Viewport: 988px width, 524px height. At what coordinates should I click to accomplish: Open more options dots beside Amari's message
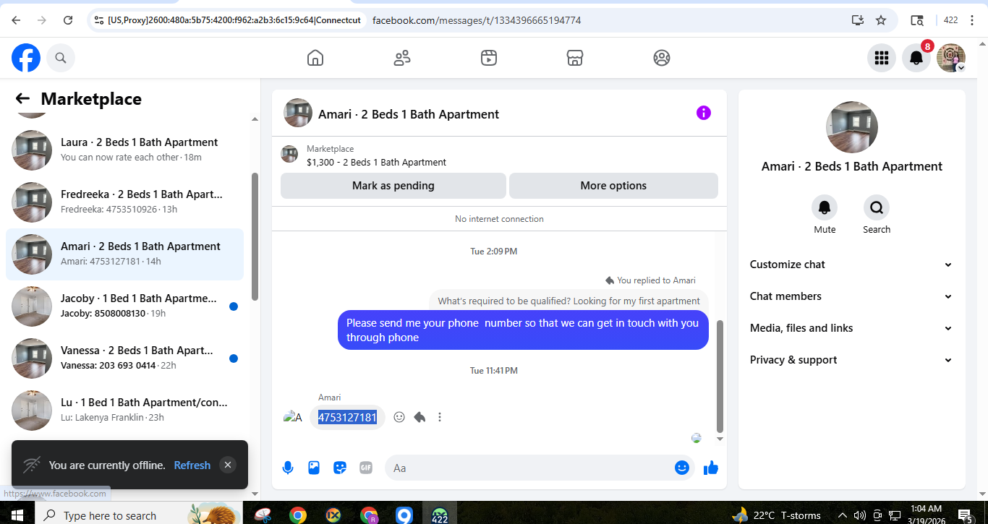(440, 417)
